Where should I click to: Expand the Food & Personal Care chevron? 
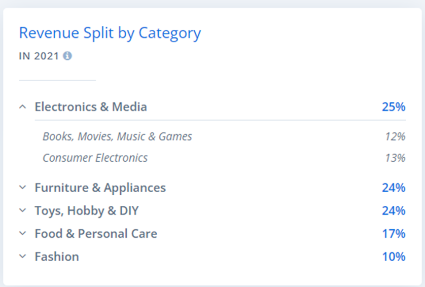pos(23,233)
